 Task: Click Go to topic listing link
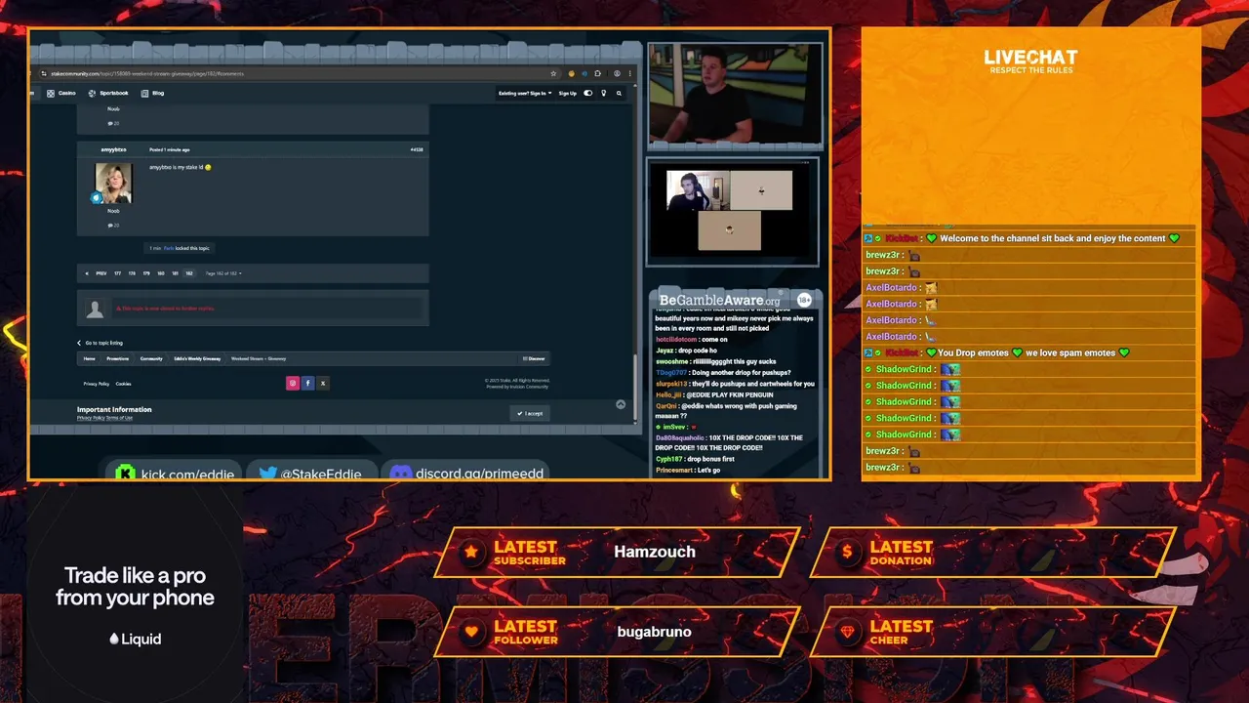pyautogui.click(x=101, y=343)
